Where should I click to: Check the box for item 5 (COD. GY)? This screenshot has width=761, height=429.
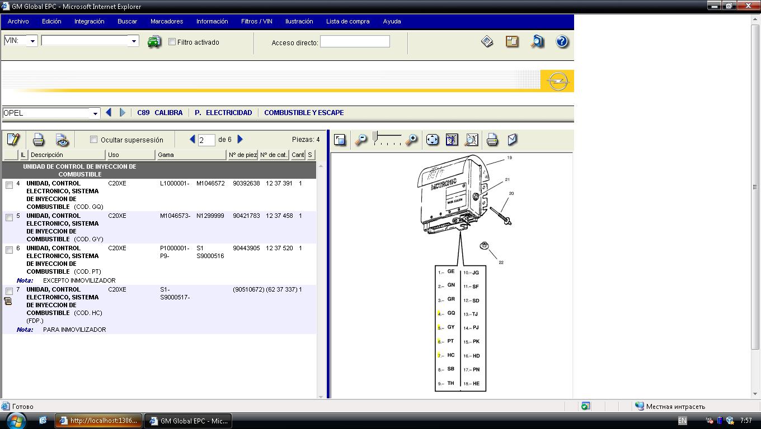[x=9, y=217]
